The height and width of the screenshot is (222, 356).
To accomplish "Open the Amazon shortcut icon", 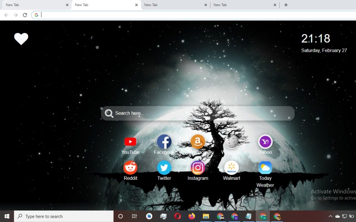I will (x=198, y=142).
